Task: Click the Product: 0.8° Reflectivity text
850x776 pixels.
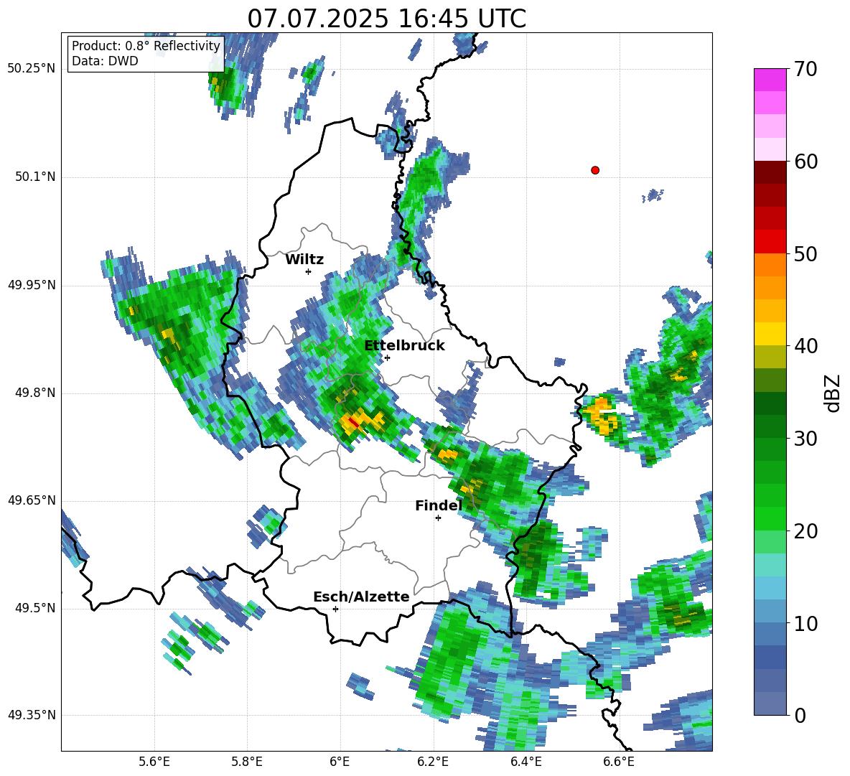Action: coord(146,46)
